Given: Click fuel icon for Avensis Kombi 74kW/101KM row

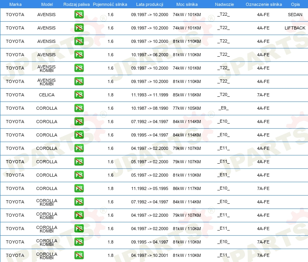Looking at the screenshot, I should pos(79,68).
